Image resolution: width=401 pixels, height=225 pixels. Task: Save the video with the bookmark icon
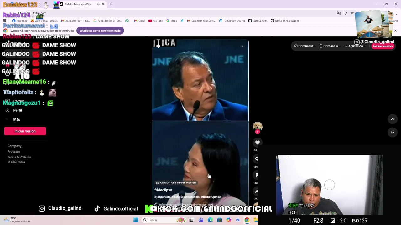[x=257, y=175]
